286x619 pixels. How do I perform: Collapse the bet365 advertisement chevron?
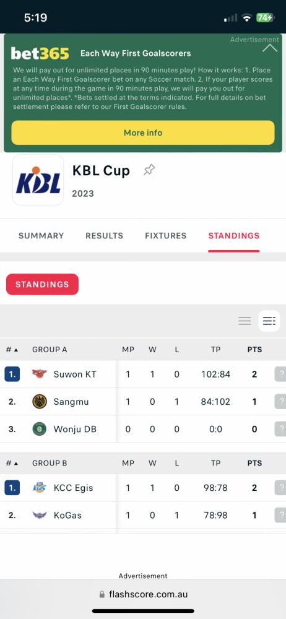(270, 48)
